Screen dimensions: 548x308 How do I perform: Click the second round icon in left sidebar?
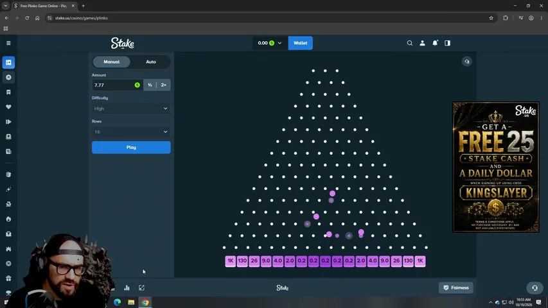8,77
